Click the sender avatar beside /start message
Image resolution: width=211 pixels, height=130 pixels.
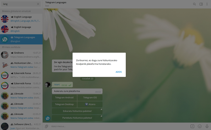pyautogui.click(x=47, y=85)
